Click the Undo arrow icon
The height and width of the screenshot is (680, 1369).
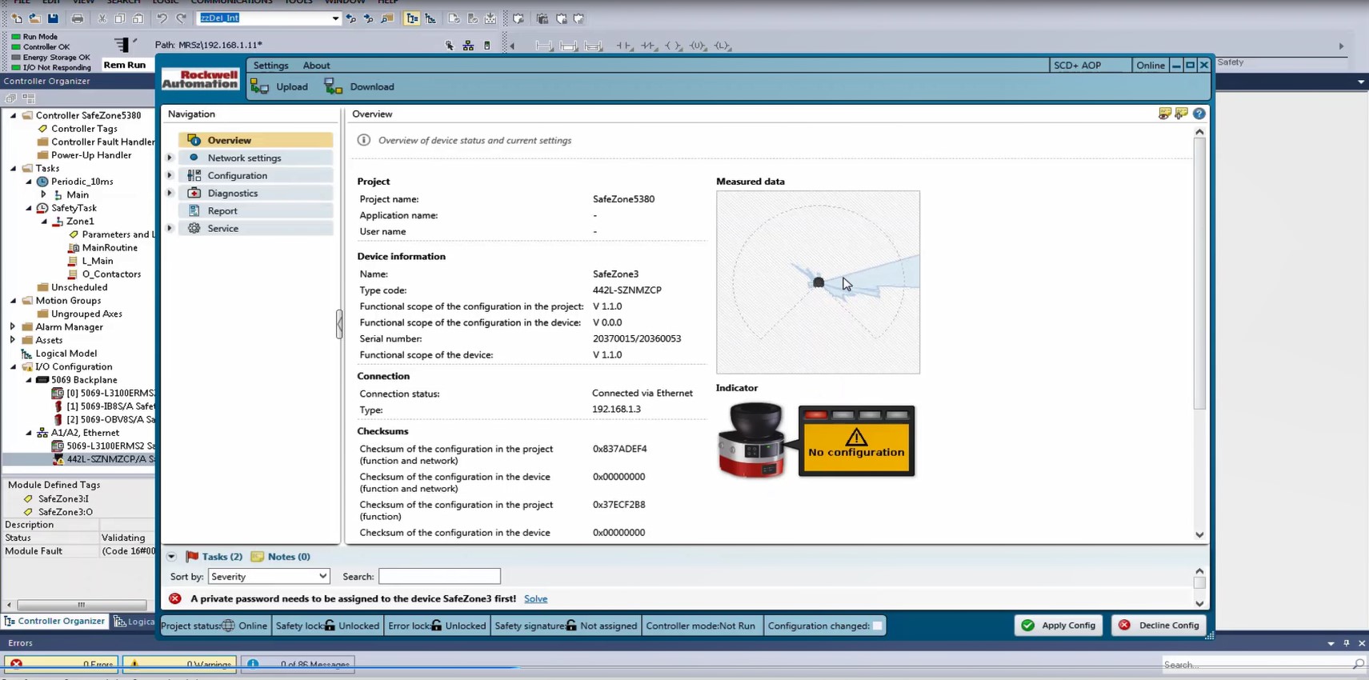pos(162,18)
